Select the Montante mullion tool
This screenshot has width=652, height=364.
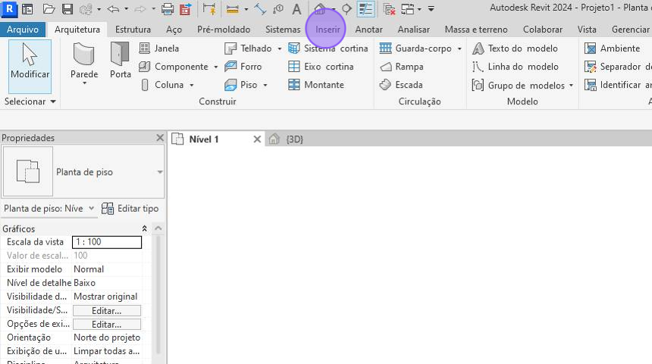click(x=316, y=85)
